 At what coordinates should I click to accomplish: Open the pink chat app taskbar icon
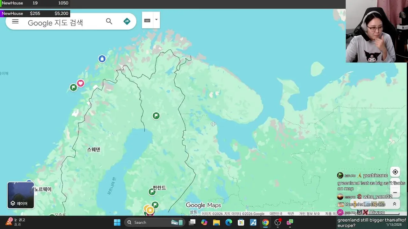click(x=290, y=222)
